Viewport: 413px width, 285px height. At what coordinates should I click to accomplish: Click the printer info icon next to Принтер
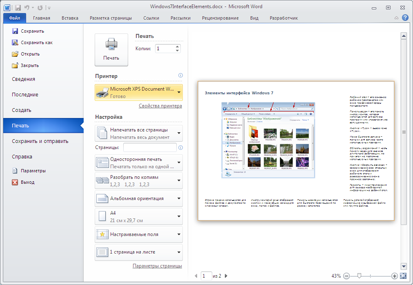click(180, 76)
